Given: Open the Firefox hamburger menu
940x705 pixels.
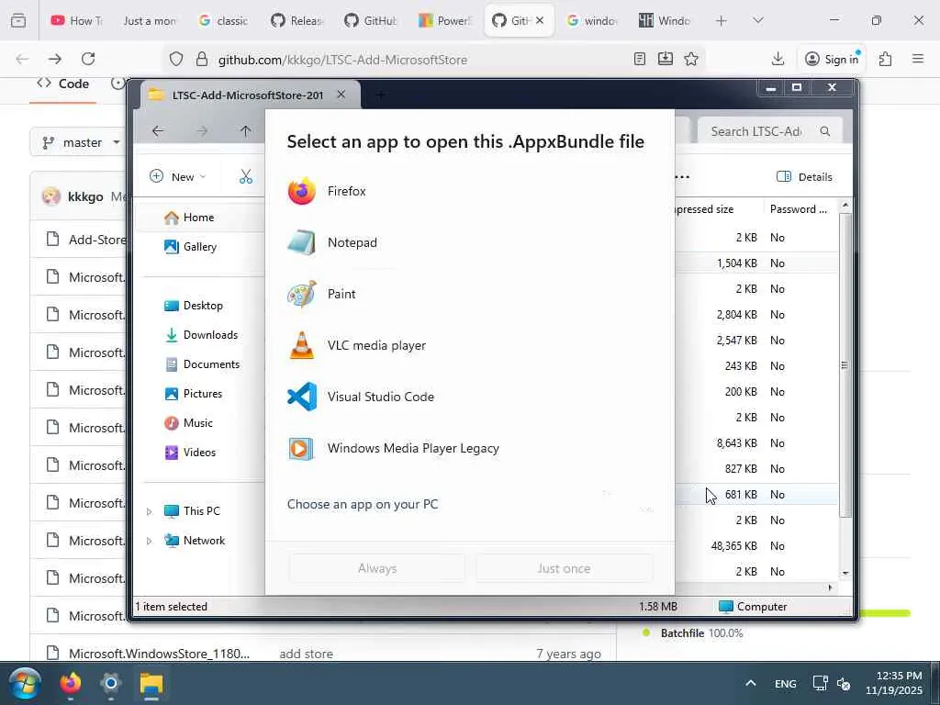Looking at the screenshot, I should click(918, 59).
